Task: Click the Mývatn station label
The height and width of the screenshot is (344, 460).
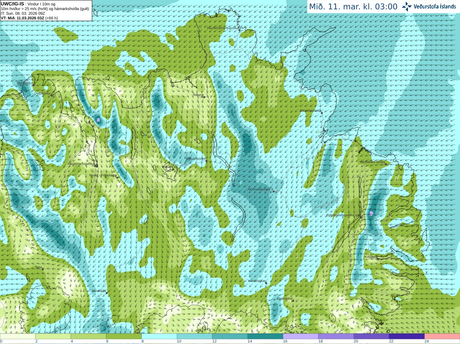Action: (167, 167)
